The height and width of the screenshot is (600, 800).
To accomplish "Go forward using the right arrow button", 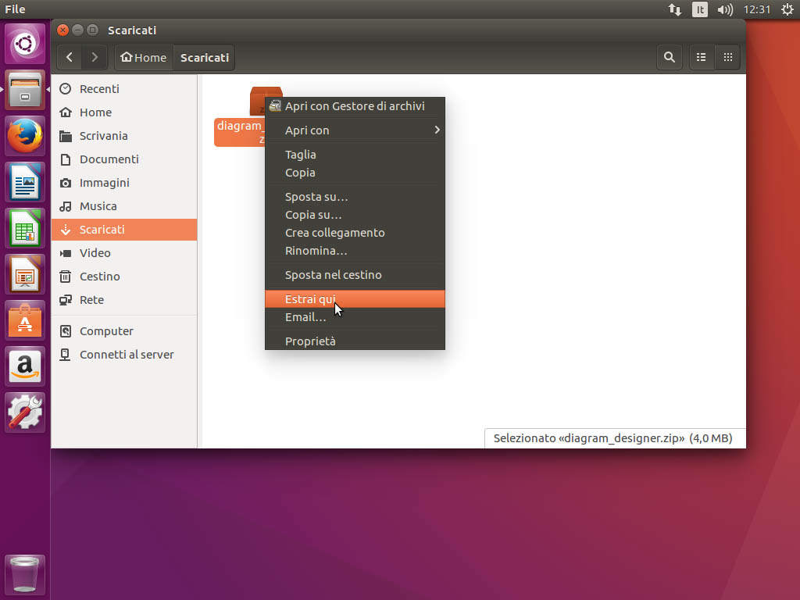I will 95,57.
